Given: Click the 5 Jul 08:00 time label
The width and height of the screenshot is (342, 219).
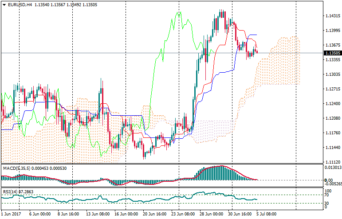Looking at the screenshot, I should [x=266, y=214].
